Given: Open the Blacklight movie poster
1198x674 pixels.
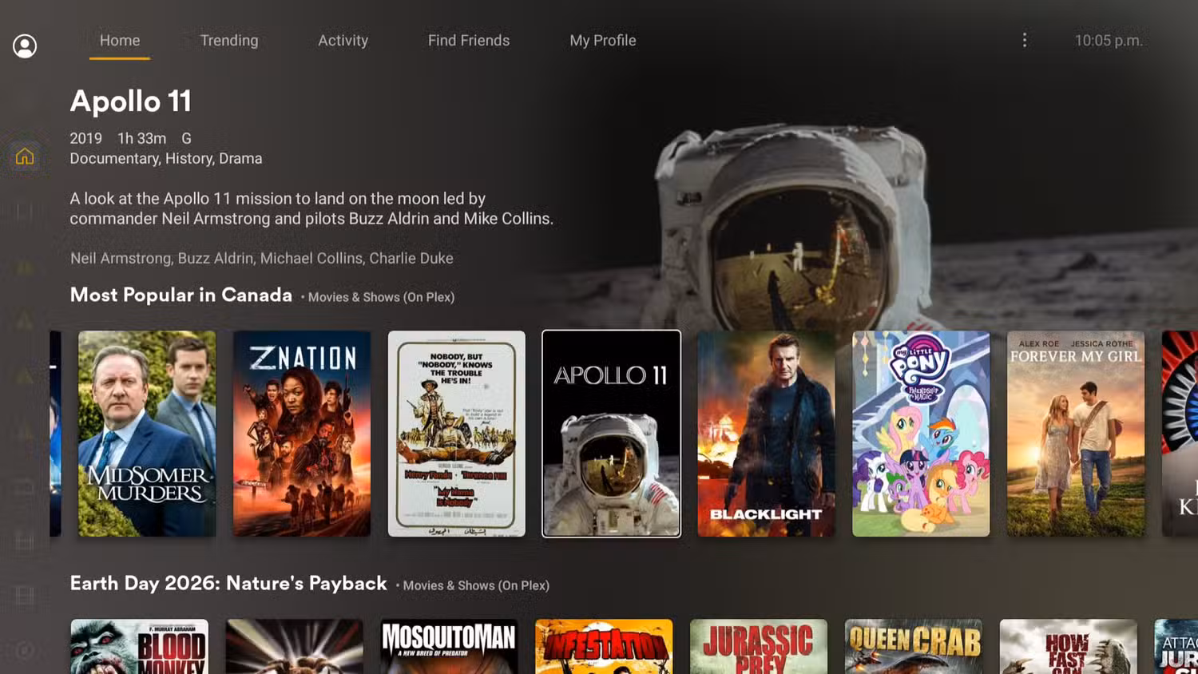Looking at the screenshot, I should 767,434.
